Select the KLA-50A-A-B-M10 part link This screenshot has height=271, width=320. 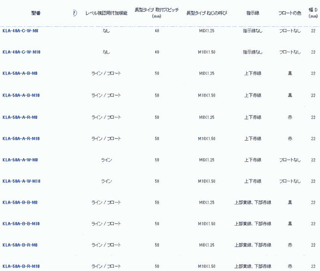[x=21, y=95]
